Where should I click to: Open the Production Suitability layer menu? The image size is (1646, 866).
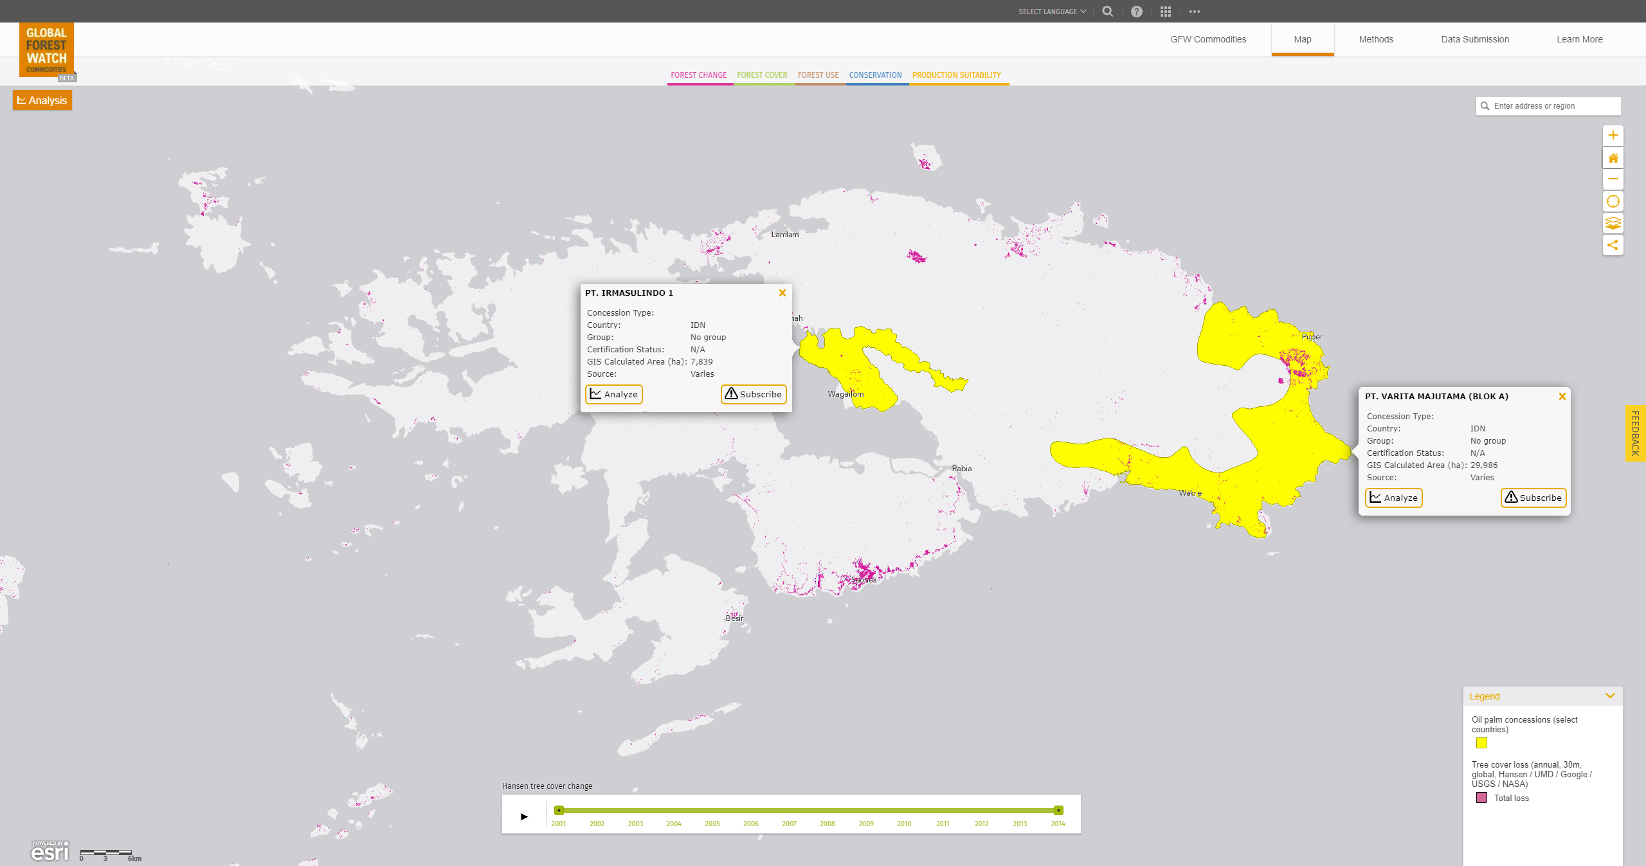coord(957,75)
